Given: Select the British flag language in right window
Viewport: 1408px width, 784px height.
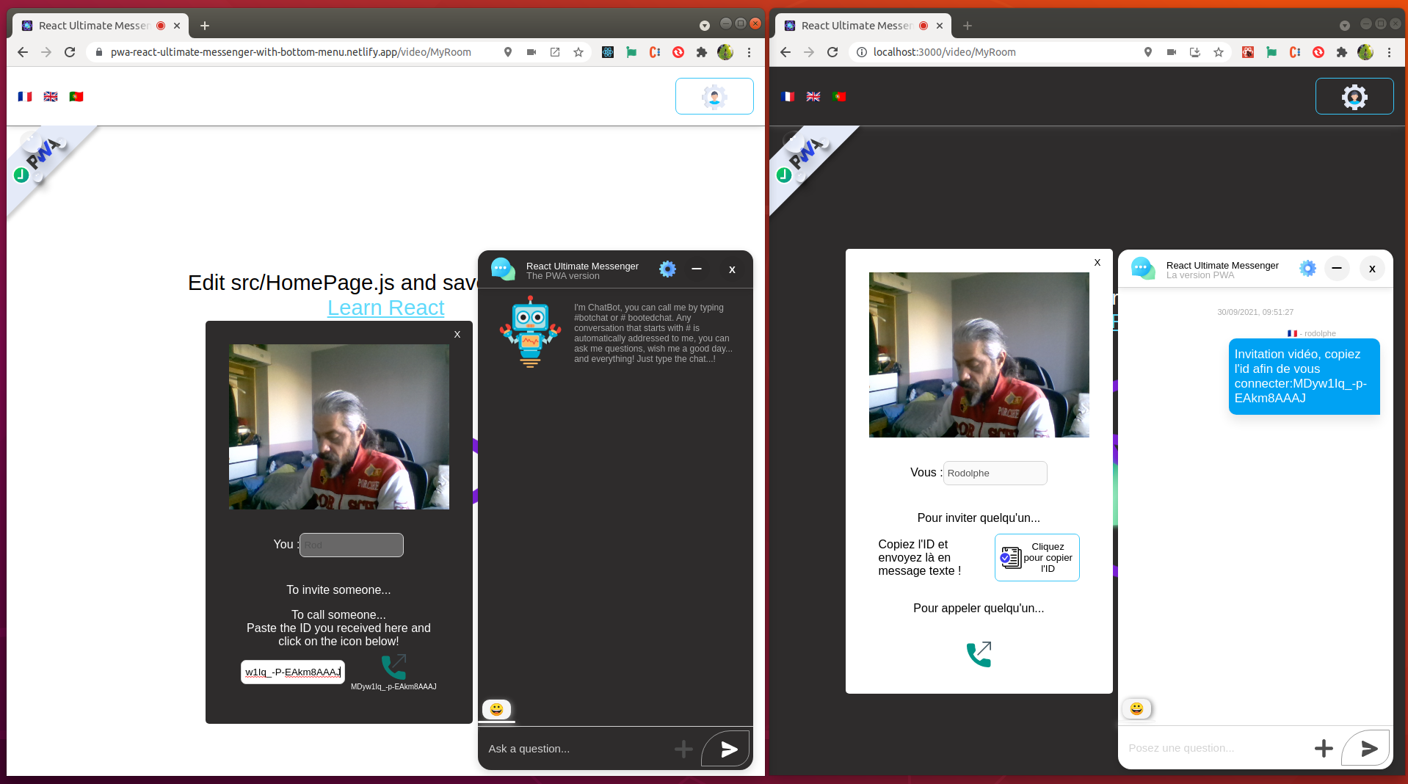Looking at the screenshot, I should [813, 96].
